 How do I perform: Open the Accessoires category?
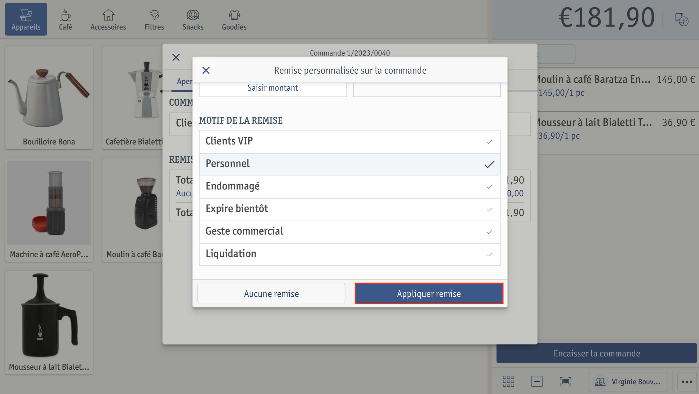[x=108, y=19]
